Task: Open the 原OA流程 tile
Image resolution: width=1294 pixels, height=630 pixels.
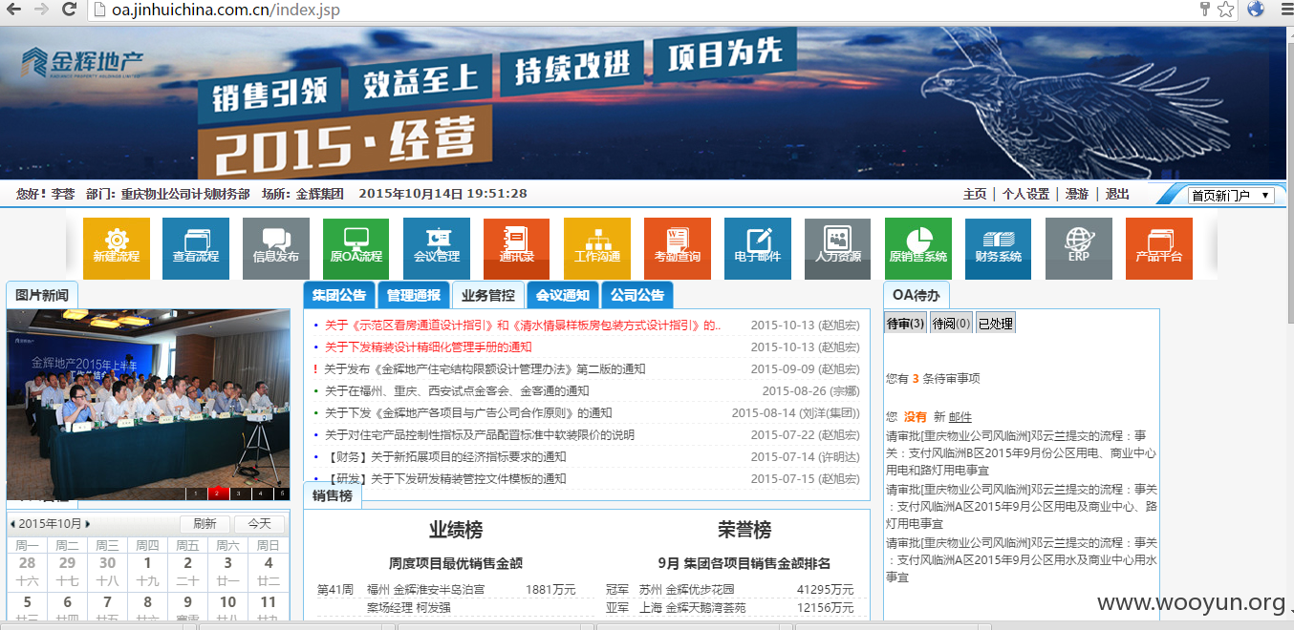Action: tap(356, 248)
